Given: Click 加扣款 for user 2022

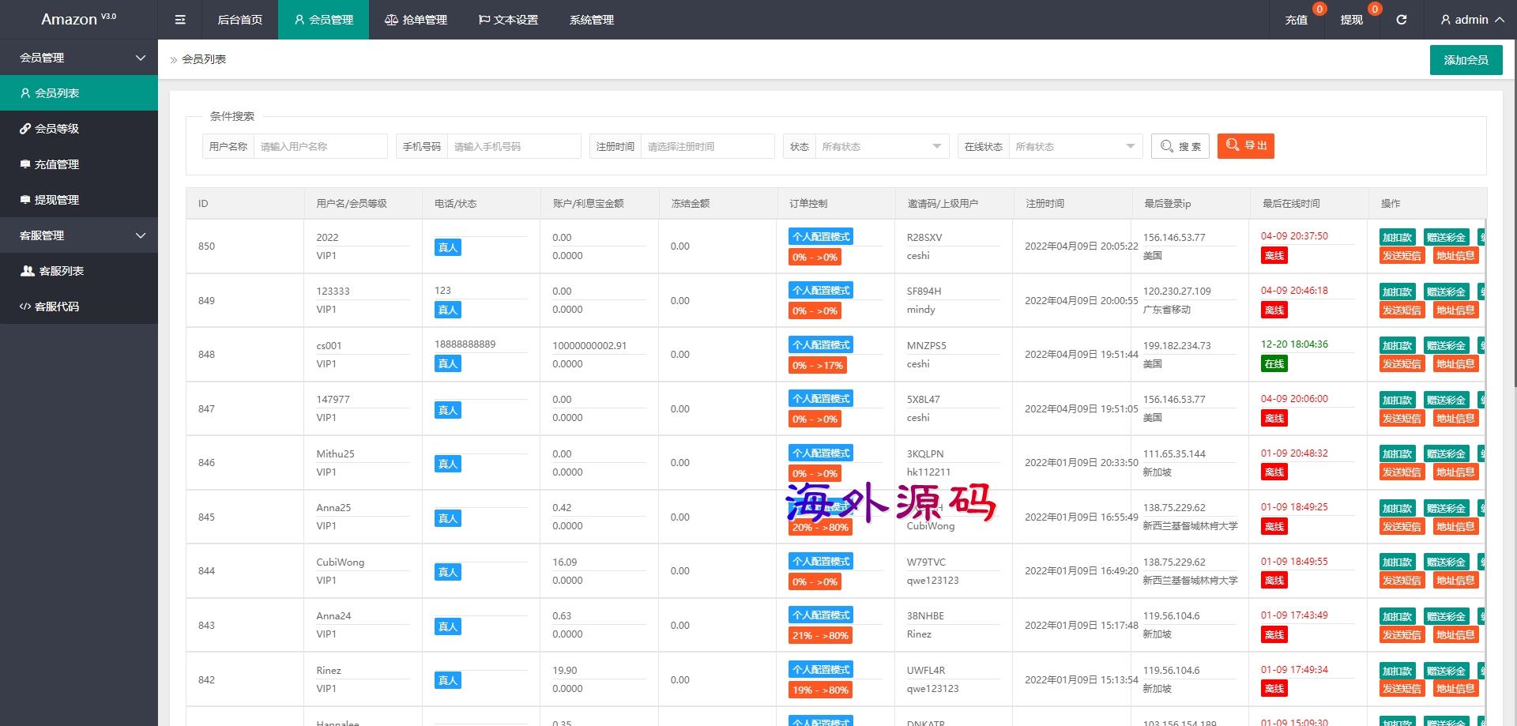Looking at the screenshot, I should click(1397, 237).
